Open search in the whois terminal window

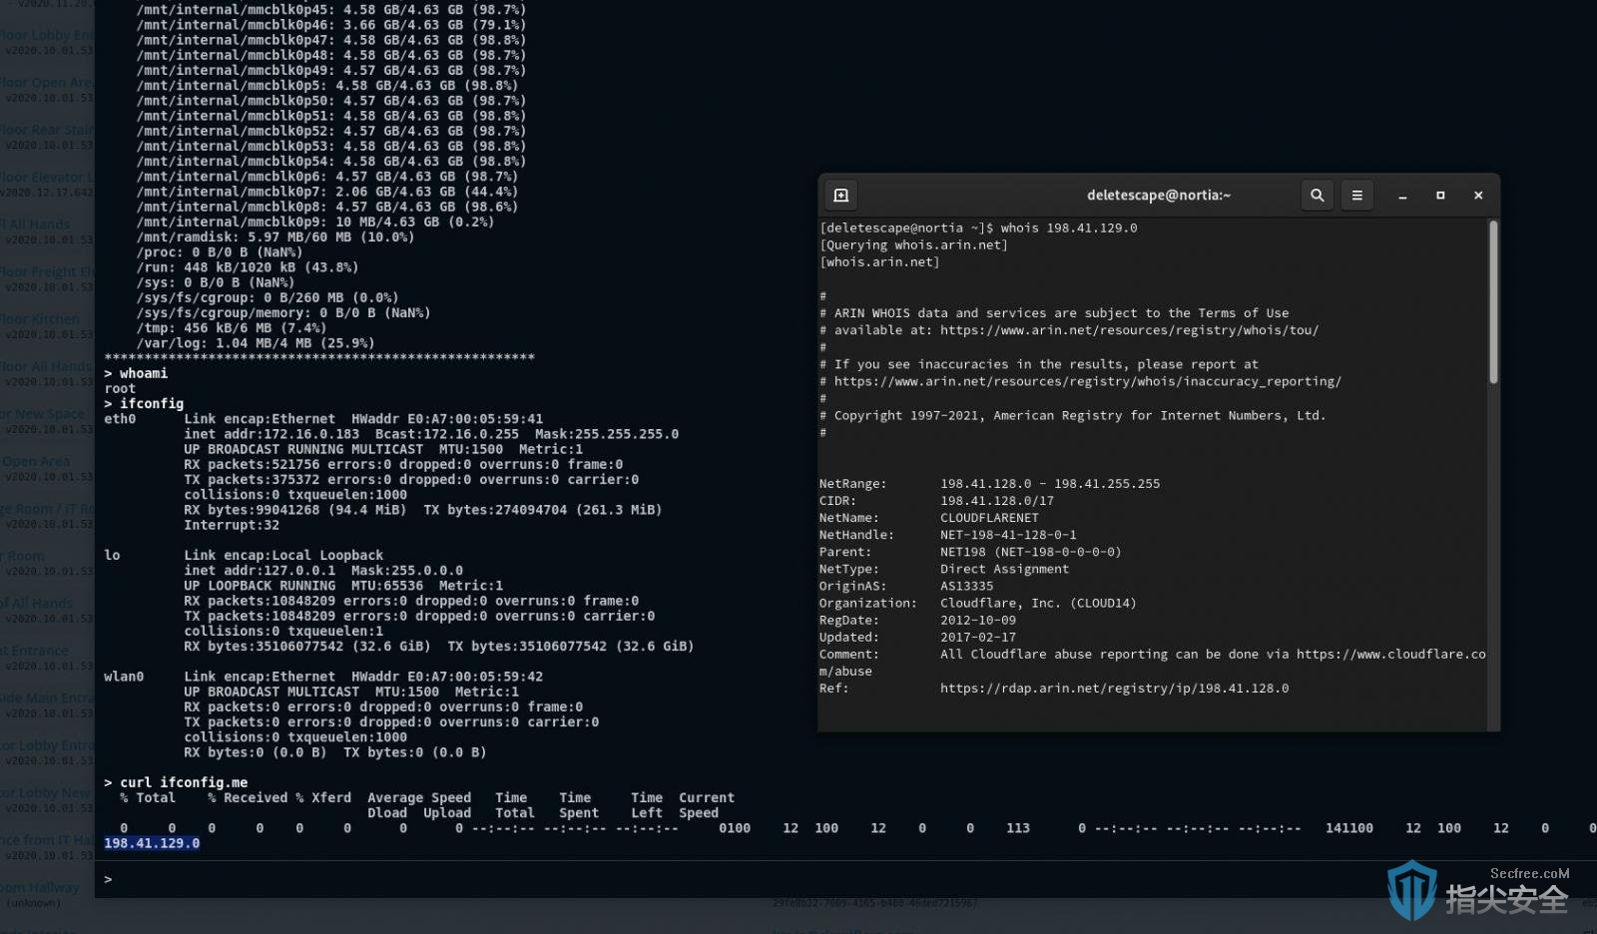click(1317, 196)
